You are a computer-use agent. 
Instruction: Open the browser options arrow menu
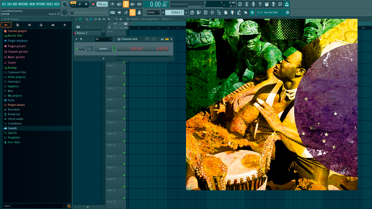coord(2,19)
